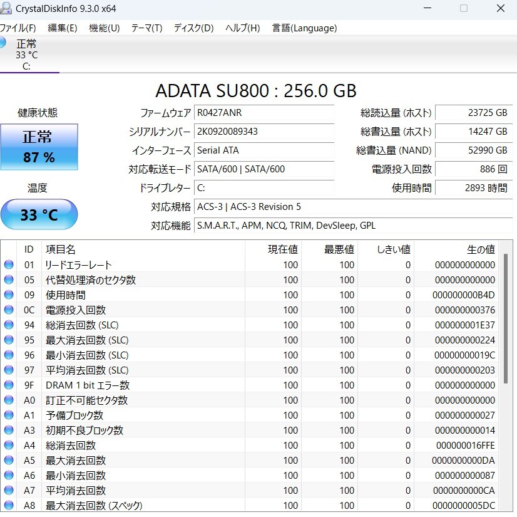This screenshot has height=517, width=517.
Task: Click the standard field ACS-3 Revision 5
Action: coord(354,207)
